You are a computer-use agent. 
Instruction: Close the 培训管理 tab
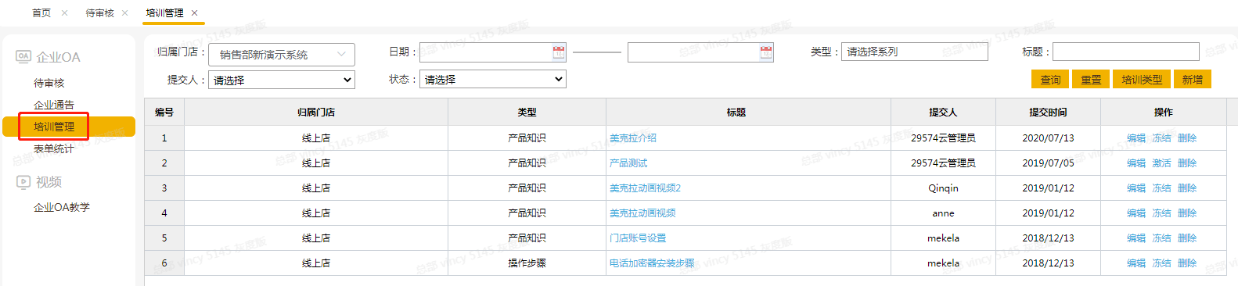194,13
